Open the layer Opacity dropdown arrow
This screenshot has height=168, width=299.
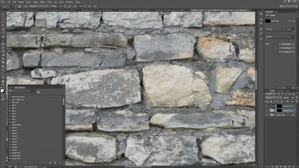pyautogui.click(x=297, y=98)
